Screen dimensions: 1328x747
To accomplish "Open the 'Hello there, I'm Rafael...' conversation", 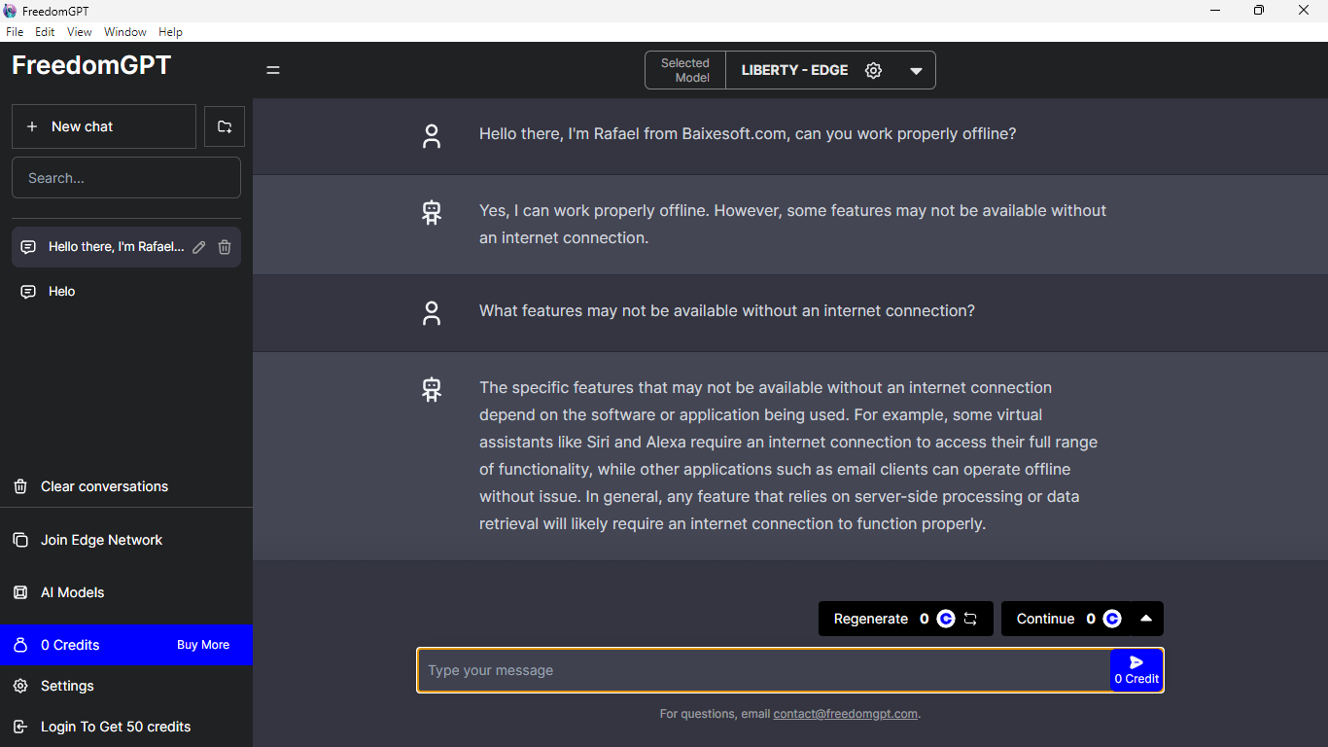I will pos(116,247).
